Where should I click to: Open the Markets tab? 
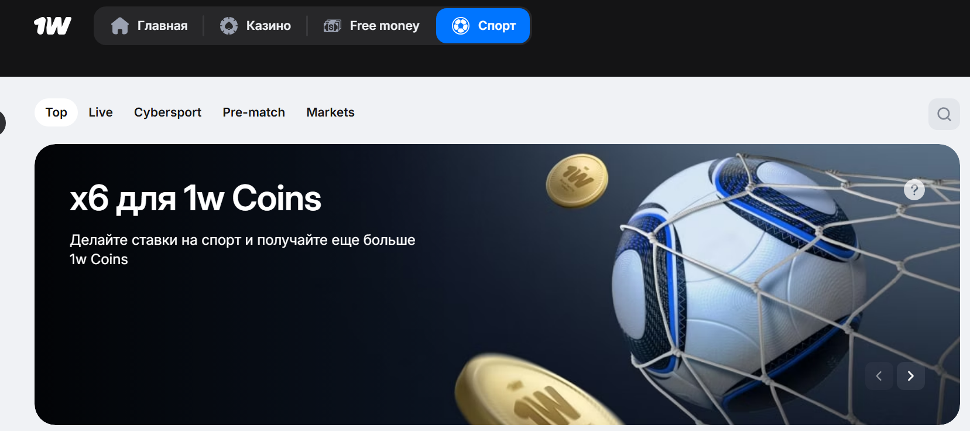[x=331, y=112]
